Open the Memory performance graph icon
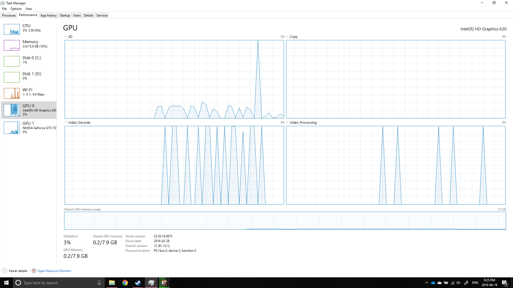Viewport: 513px width, 288px height. 12,45
